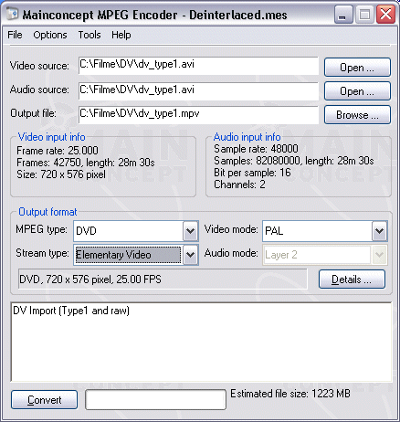The image size is (400, 422).
Task: Expand the Stream type dropdown arrow
Action: [190, 255]
